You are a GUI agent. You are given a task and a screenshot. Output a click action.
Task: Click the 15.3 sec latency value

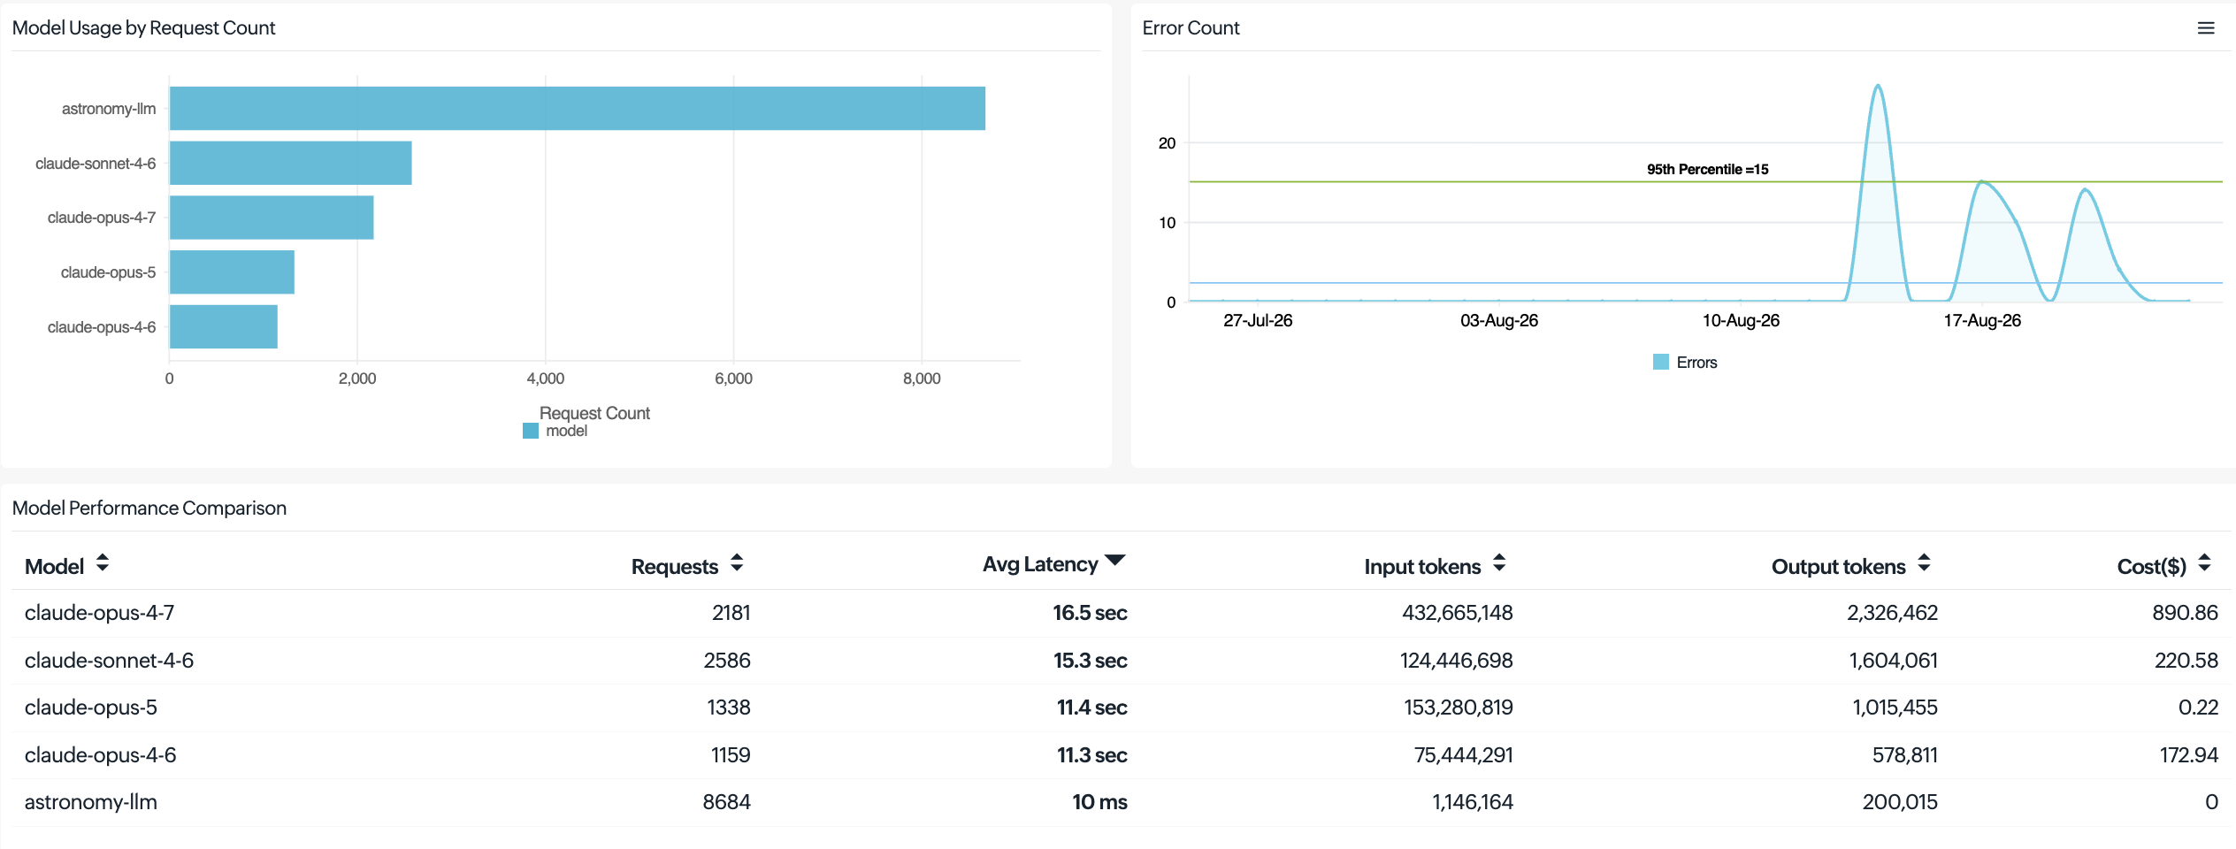pos(1090,661)
